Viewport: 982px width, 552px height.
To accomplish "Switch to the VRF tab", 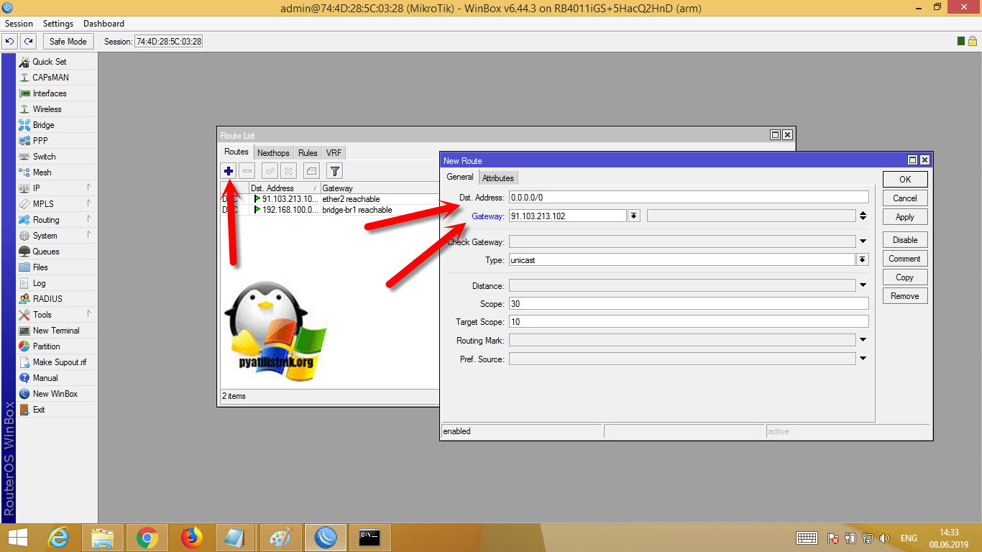I will tap(334, 153).
